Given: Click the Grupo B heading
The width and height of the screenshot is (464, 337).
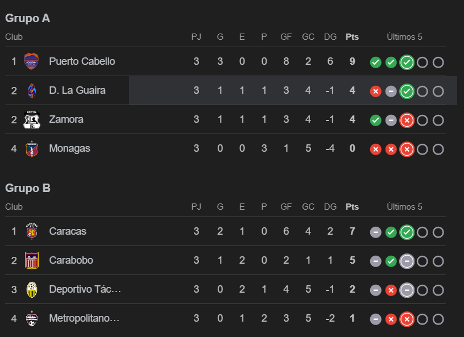Looking at the screenshot, I should [28, 188].
